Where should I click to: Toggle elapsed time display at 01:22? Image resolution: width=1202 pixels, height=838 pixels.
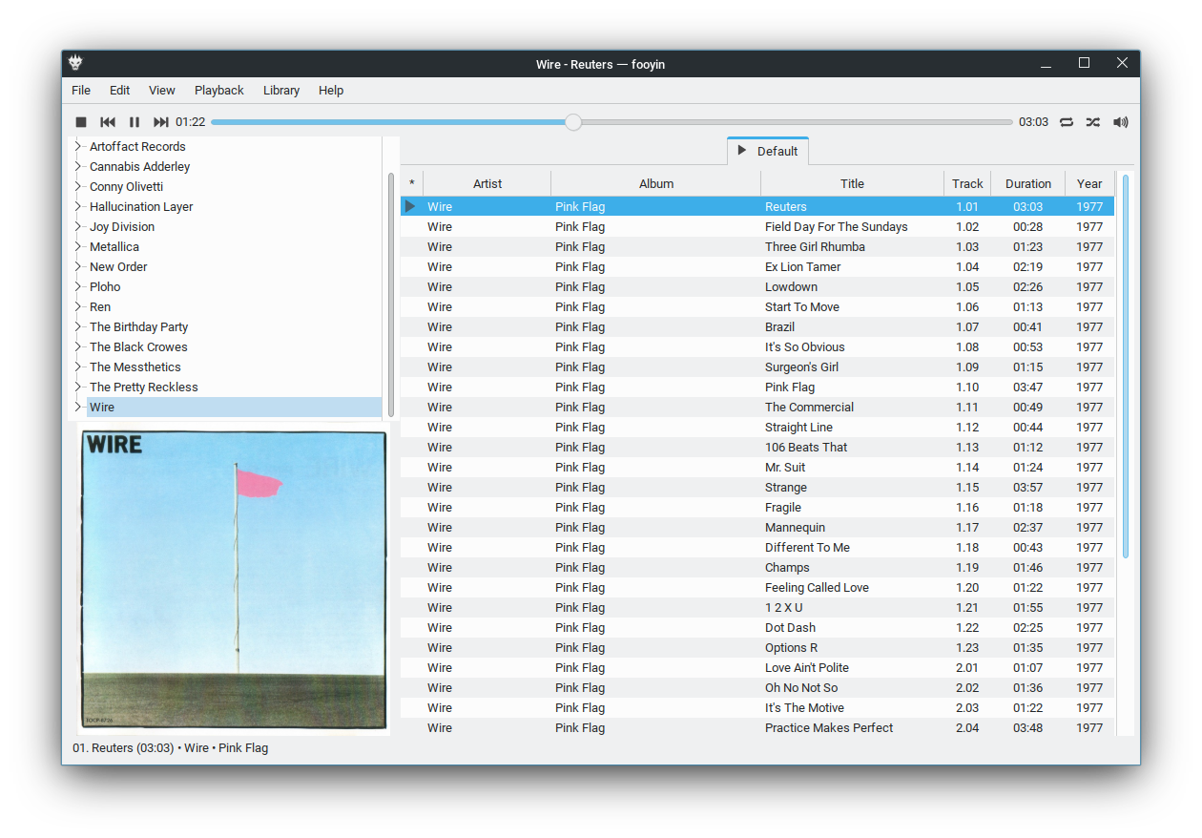[x=191, y=122]
